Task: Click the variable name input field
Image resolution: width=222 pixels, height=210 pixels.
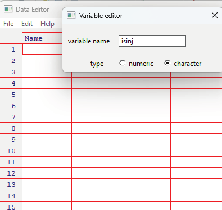Action: pos(152,41)
